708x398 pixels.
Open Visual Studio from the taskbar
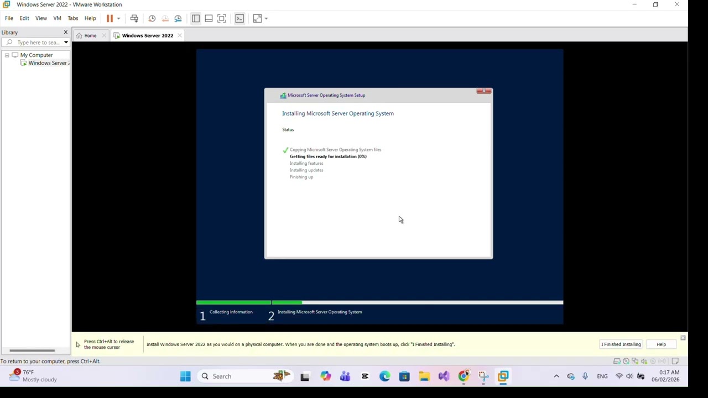pos(444,376)
